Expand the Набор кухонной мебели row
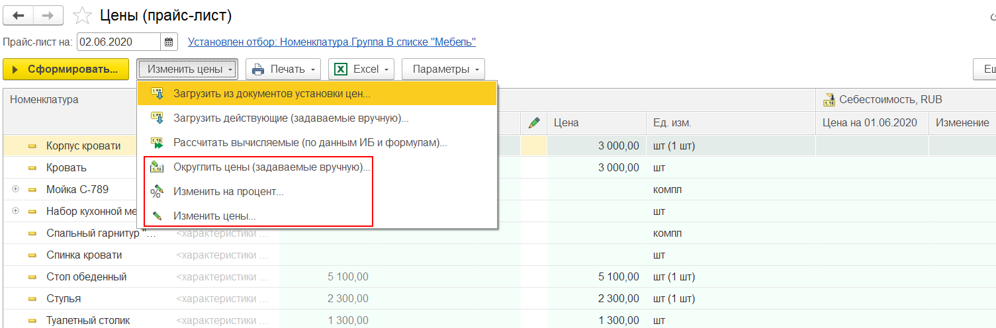The width and height of the screenshot is (996, 328). (x=16, y=212)
